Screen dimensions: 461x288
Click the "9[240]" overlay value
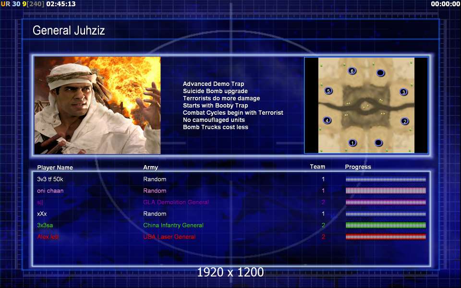[x=33, y=4]
